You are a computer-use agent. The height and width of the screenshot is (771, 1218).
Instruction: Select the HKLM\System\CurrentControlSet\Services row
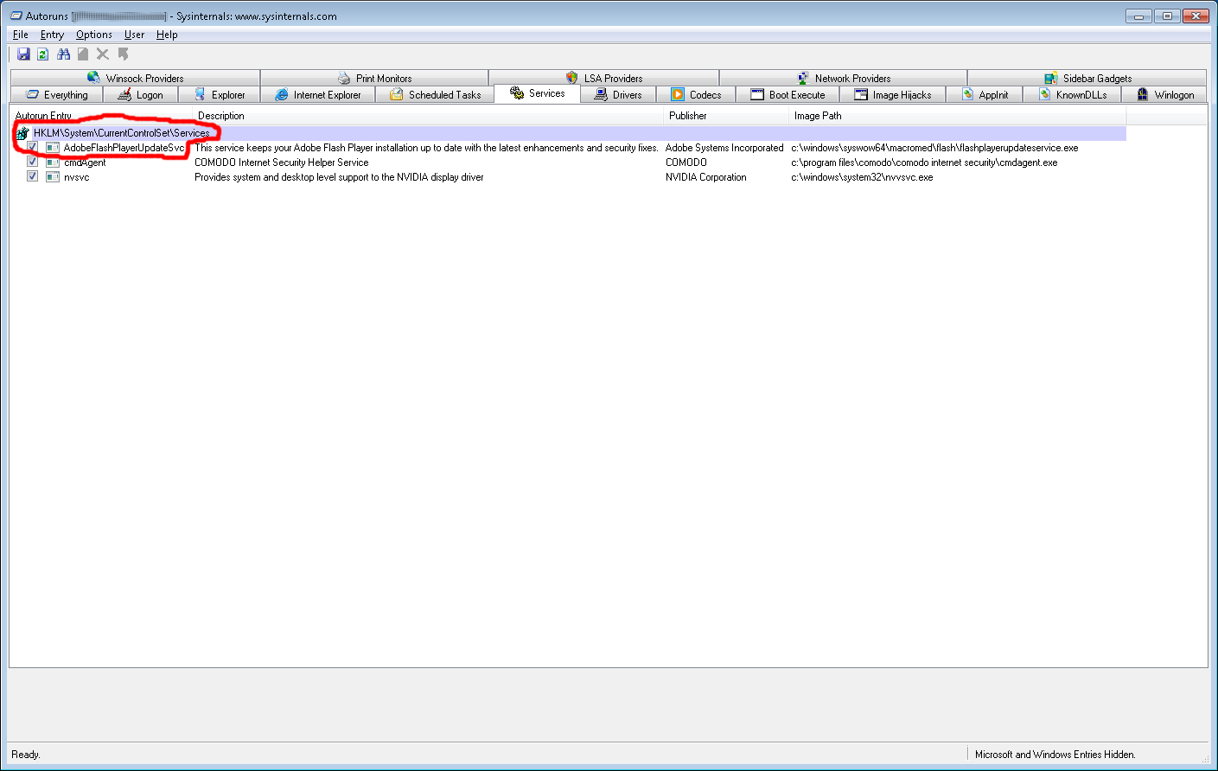(569, 133)
